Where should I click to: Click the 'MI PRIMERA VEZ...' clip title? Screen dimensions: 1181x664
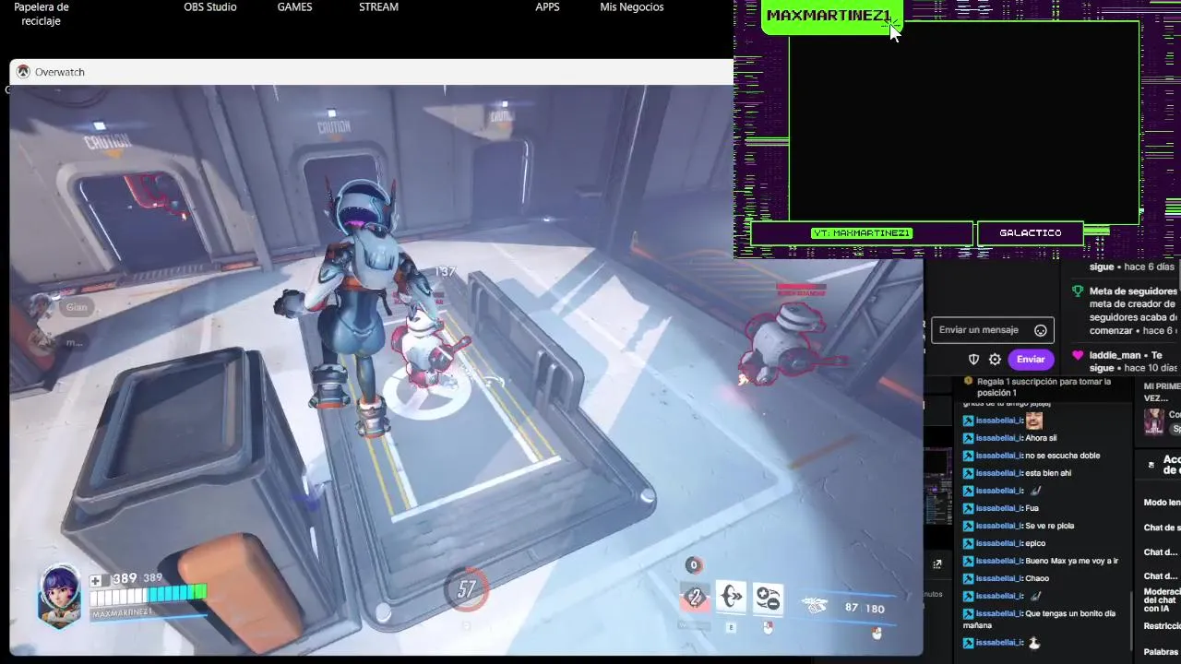pos(1162,392)
